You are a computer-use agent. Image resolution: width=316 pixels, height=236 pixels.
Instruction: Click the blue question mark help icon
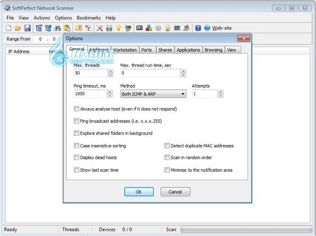point(198,28)
